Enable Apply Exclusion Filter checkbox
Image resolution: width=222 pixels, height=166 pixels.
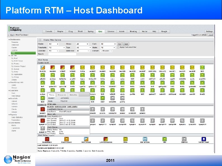(x=118, y=48)
